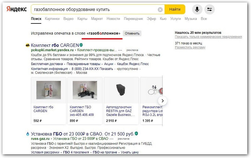Open the three-dot menu beside pokupki.market.yandex.ru
The width and height of the screenshot is (251, 158).
click(120, 50)
